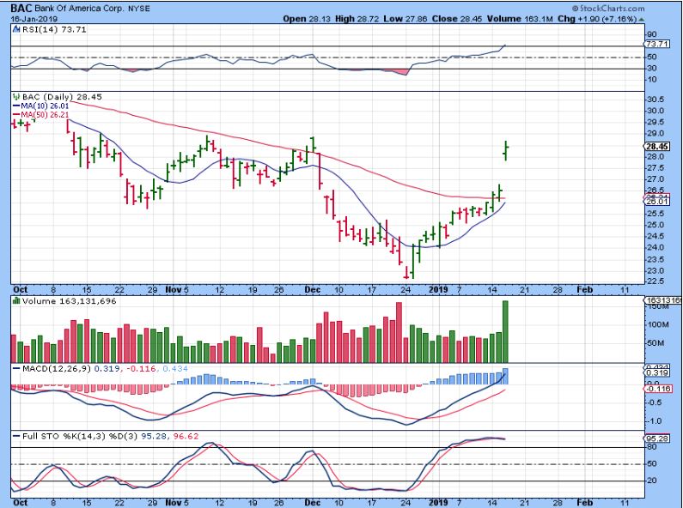This screenshot has height=508, width=683.
Task: Click the blue MA(10) legend line marker
Action: pos(16,106)
